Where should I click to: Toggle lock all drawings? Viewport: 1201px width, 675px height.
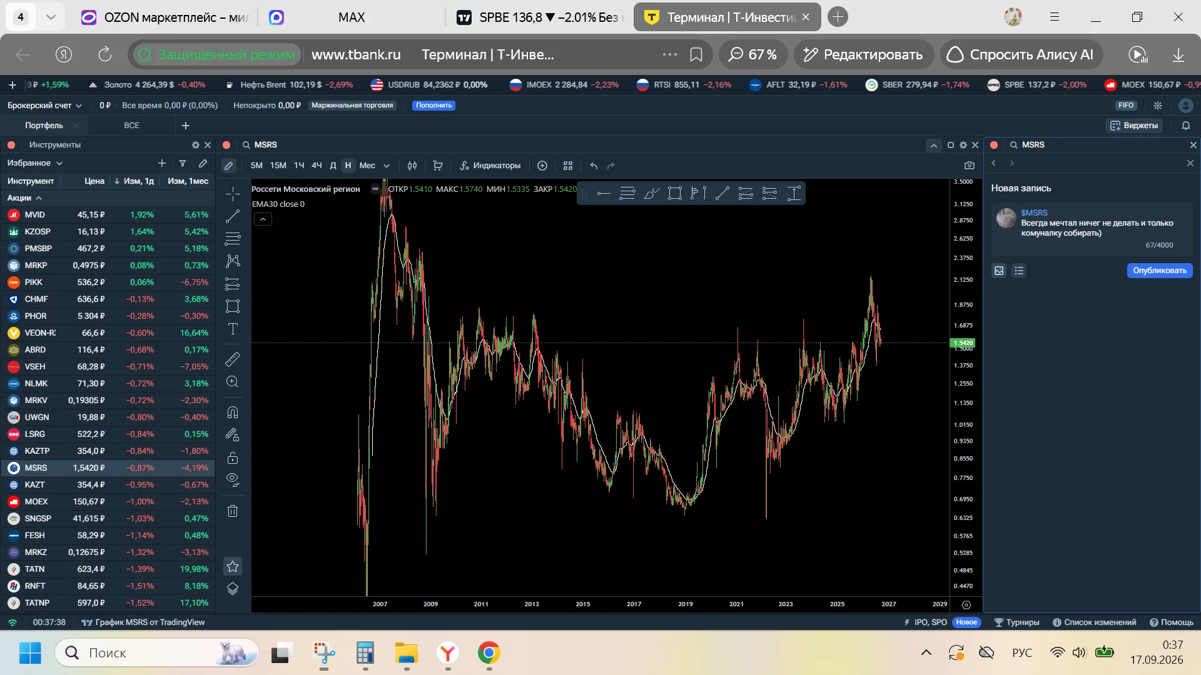233,457
